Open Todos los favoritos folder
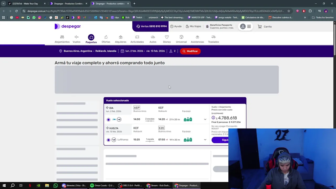336x189 pixels. [x=323, y=18]
